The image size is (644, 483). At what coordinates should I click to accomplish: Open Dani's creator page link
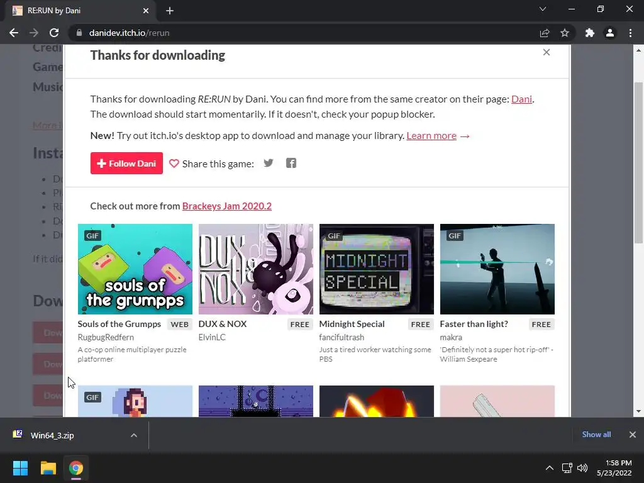pyautogui.click(x=521, y=99)
